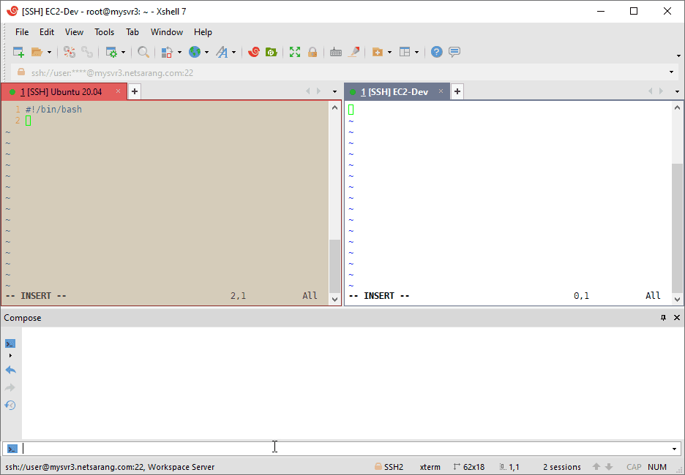Open the Window menu
The image size is (685, 475).
(x=167, y=32)
